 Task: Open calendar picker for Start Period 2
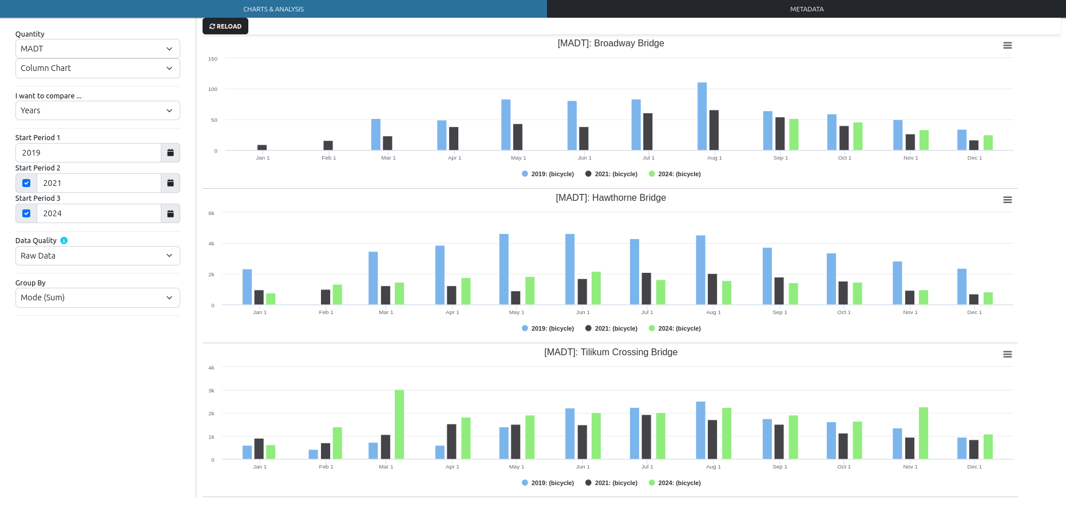point(170,183)
